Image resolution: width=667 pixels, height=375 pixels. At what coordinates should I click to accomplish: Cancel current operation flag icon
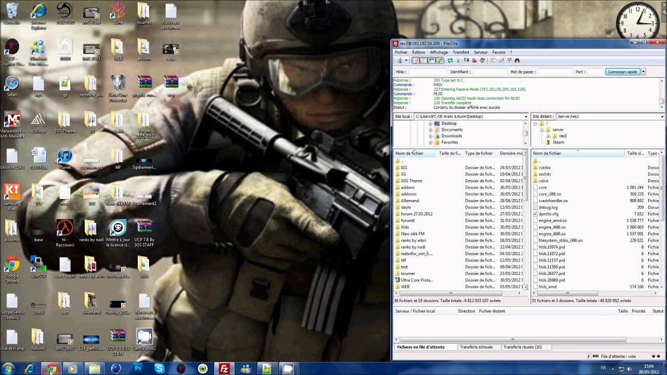pos(466,60)
